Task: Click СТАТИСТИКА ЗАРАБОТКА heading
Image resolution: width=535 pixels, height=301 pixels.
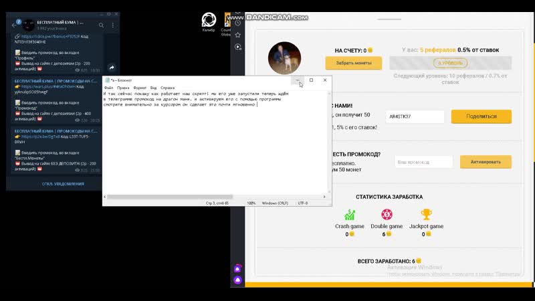Action: [x=389, y=197]
